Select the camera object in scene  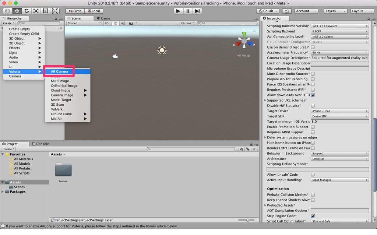[x=115, y=56]
